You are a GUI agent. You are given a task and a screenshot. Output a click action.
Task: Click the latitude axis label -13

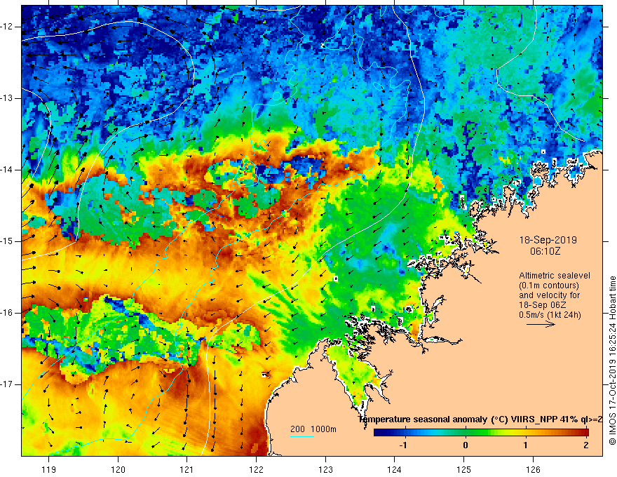(7, 98)
